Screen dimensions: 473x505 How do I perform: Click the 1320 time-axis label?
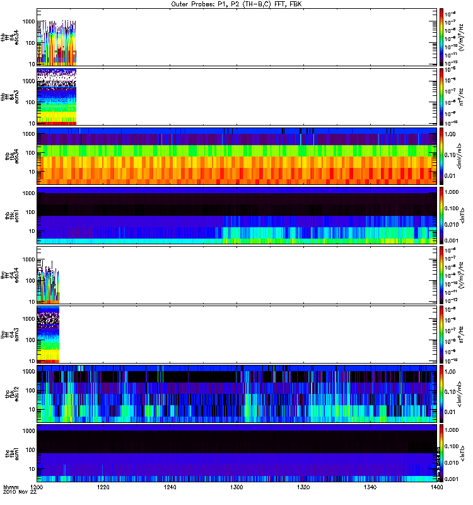click(x=303, y=487)
